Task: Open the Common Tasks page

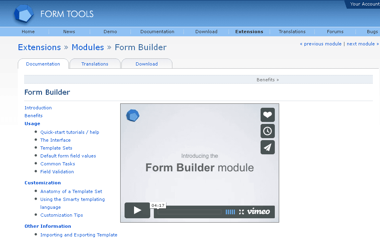Action: coord(58,164)
